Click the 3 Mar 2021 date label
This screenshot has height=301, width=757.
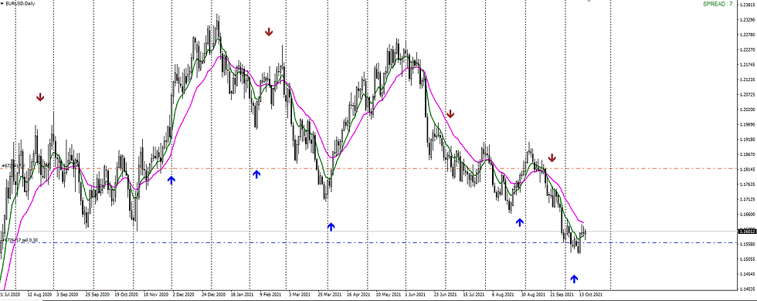click(x=300, y=293)
